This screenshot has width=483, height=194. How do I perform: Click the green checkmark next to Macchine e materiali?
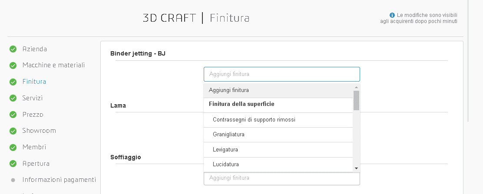13,65
